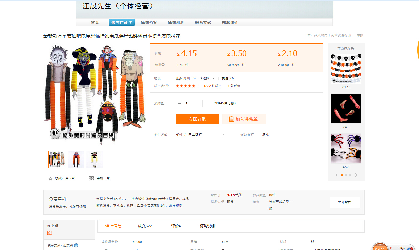Select the second product thumbnail image

click(x=76, y=160)
